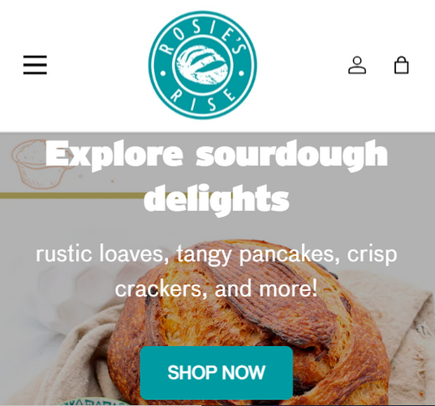435x406 pixels.
Task: Click the gold horizontal divider line
Action: pos(72,195)
